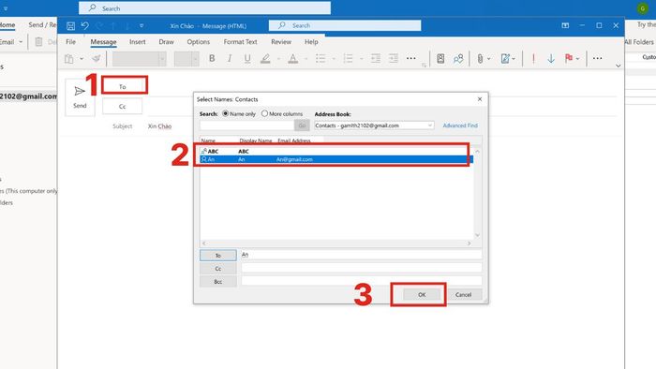
Task: Apply text highlight color
Action: 265,58
